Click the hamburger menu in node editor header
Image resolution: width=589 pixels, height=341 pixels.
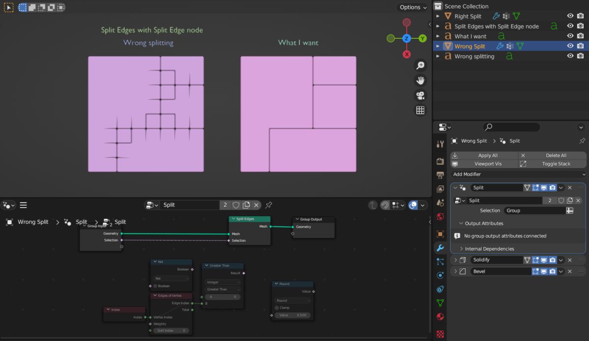(24, 205)
